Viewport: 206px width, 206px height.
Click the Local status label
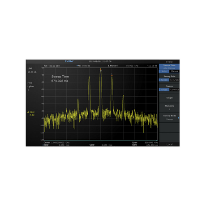[169, 144]
